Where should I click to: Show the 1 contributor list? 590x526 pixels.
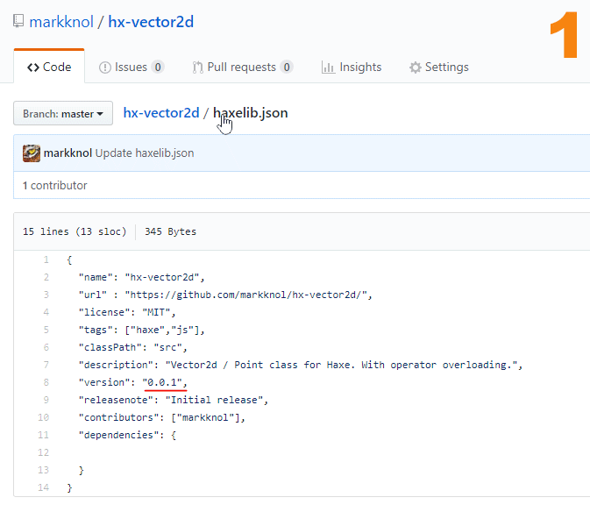[54, 186]
